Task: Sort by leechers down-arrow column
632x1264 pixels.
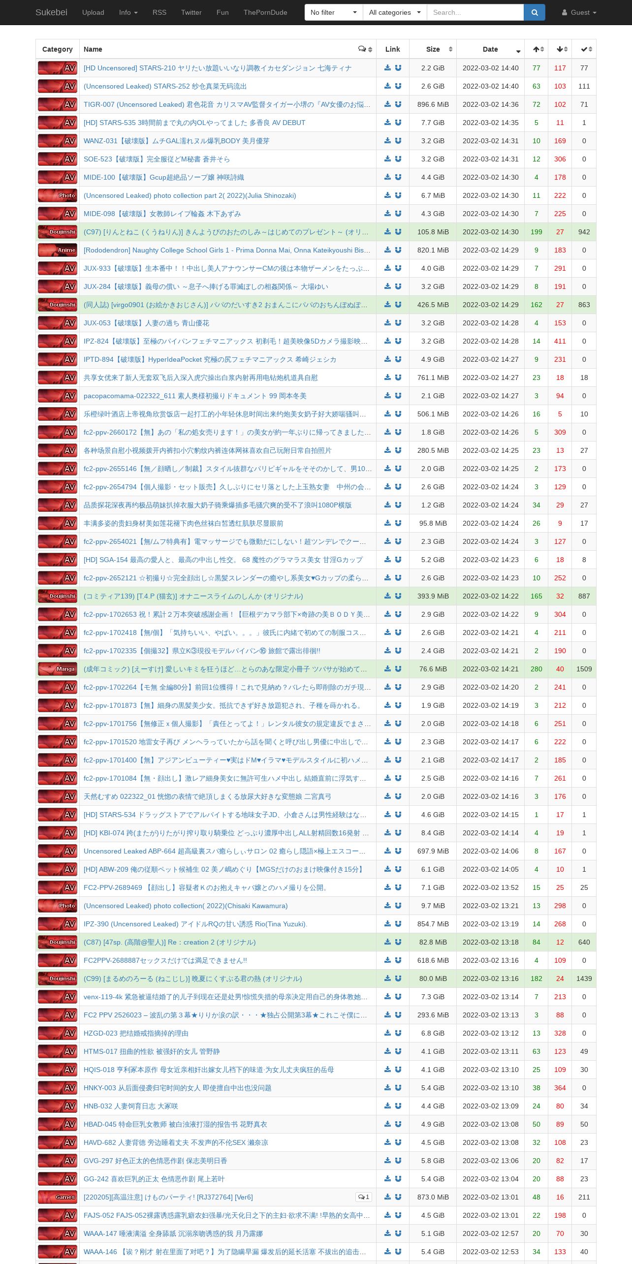Action: [x=560, y=49]
